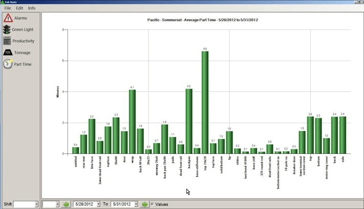Viewport: 364px width, 209px height.
Task: Select the Green Light traffic signal icon
Action: click(7, 30)
